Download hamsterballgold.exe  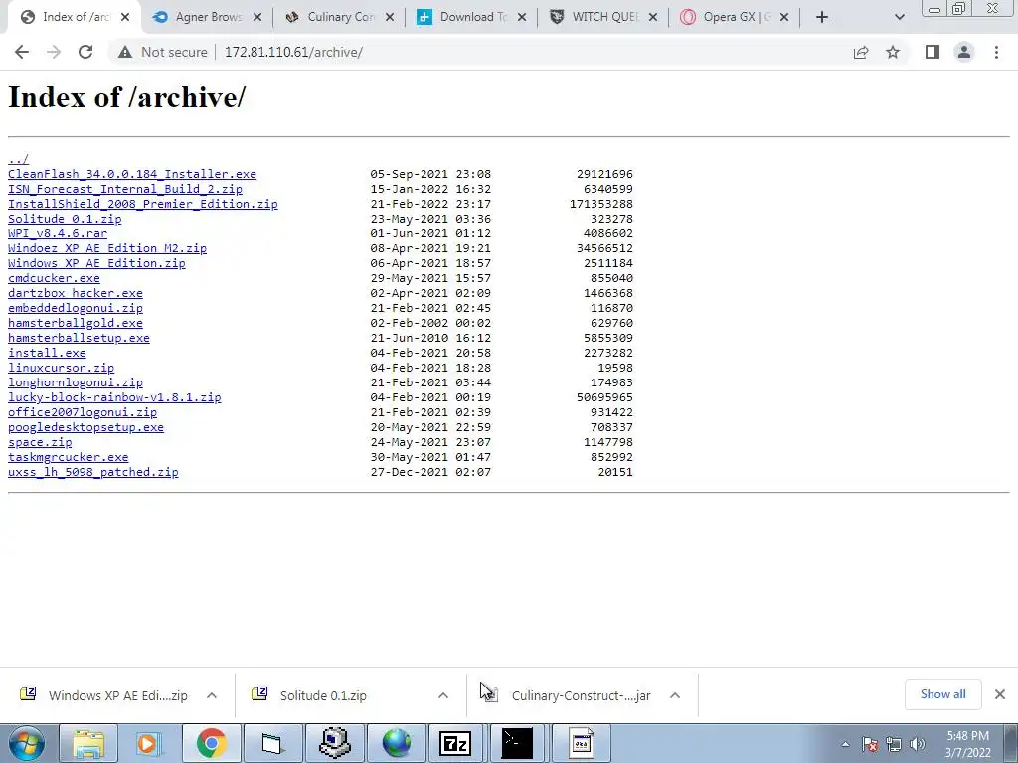76,323
